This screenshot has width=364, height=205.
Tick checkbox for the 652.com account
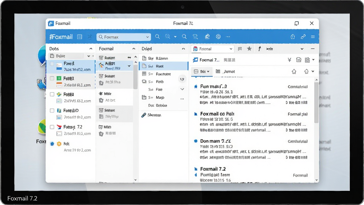coord(52,94)
